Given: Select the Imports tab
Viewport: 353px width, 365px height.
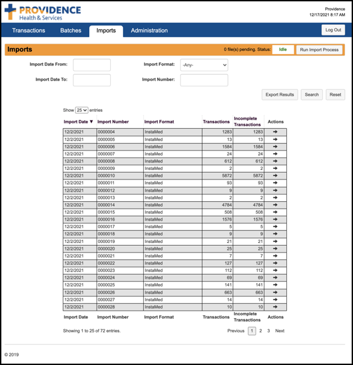Looking at the screenshot, I should point(106,31).
